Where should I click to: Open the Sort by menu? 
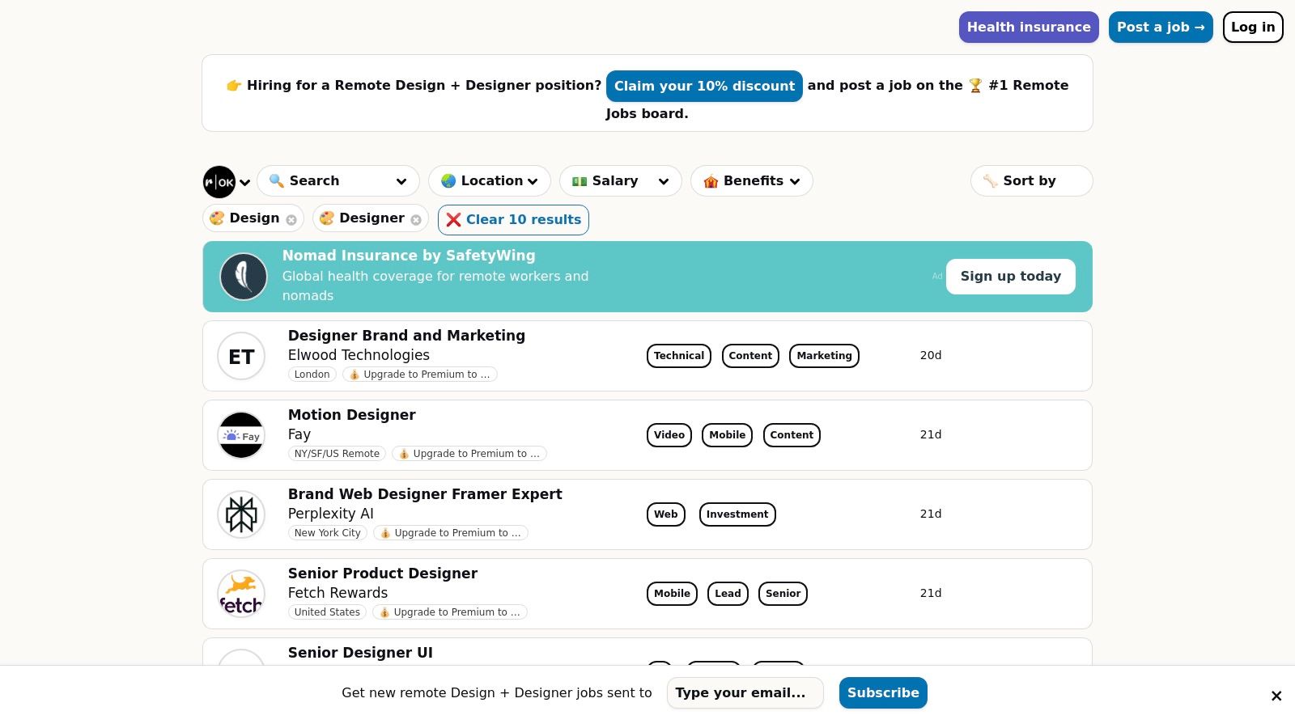coord(1031,180)
